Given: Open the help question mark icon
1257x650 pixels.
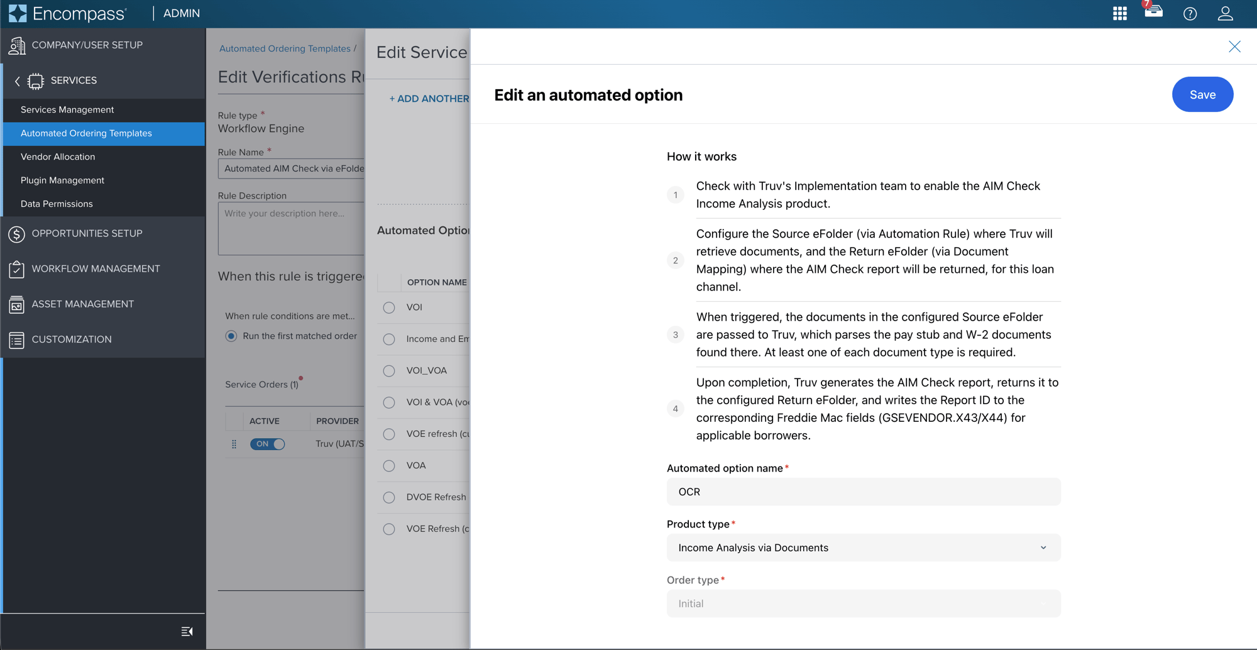Looking at the screenshot, I should pyautogui.click(x=1190, y=13).
